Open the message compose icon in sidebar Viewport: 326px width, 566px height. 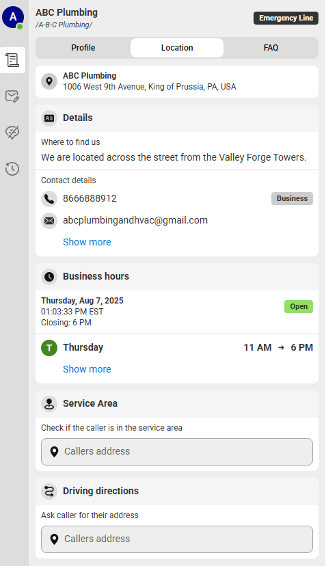pos(12,96)
